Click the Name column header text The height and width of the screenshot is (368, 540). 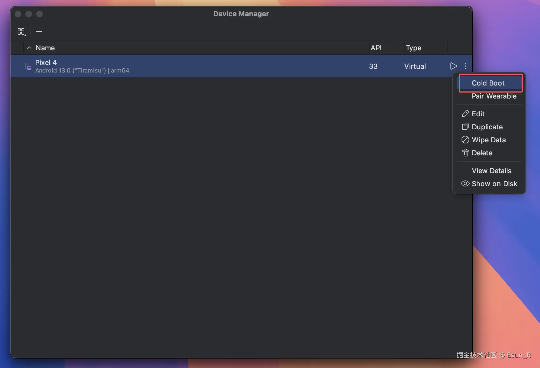click(45, 48)
